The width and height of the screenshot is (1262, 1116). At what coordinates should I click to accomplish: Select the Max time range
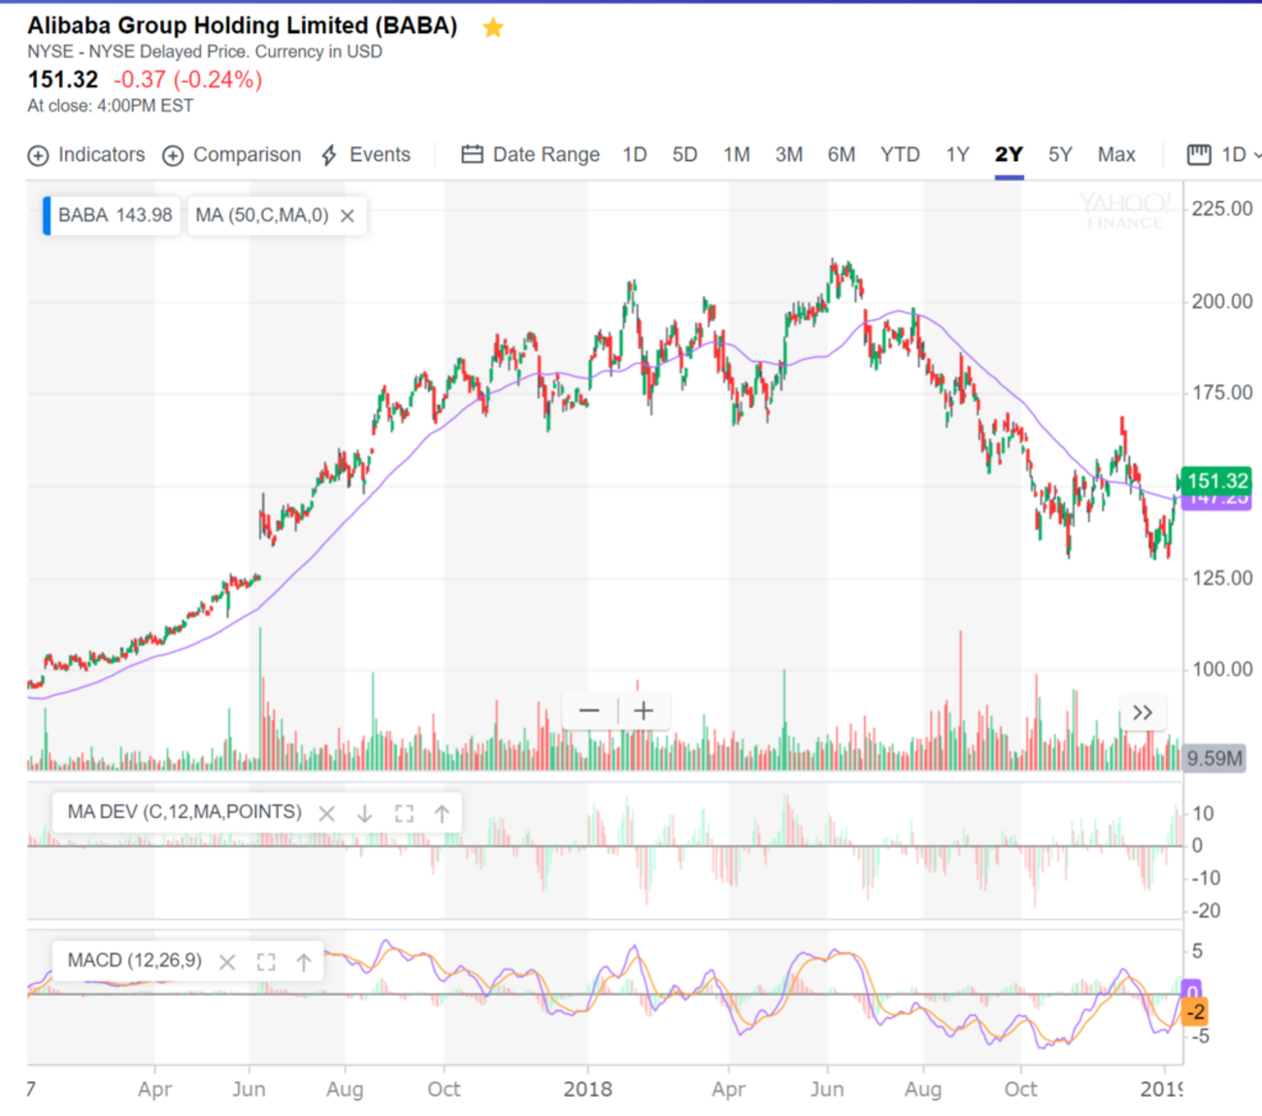click(x=1116, y=155)
